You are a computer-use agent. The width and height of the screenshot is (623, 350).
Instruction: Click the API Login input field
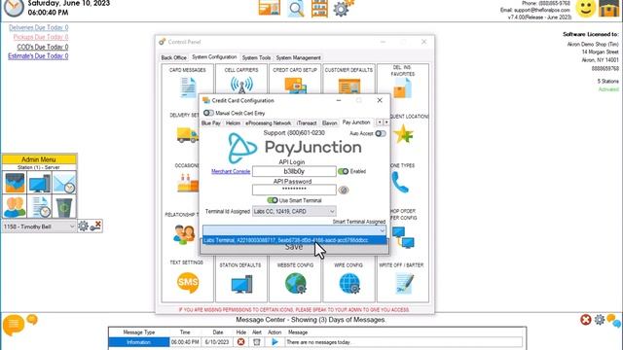click(294, 171)
